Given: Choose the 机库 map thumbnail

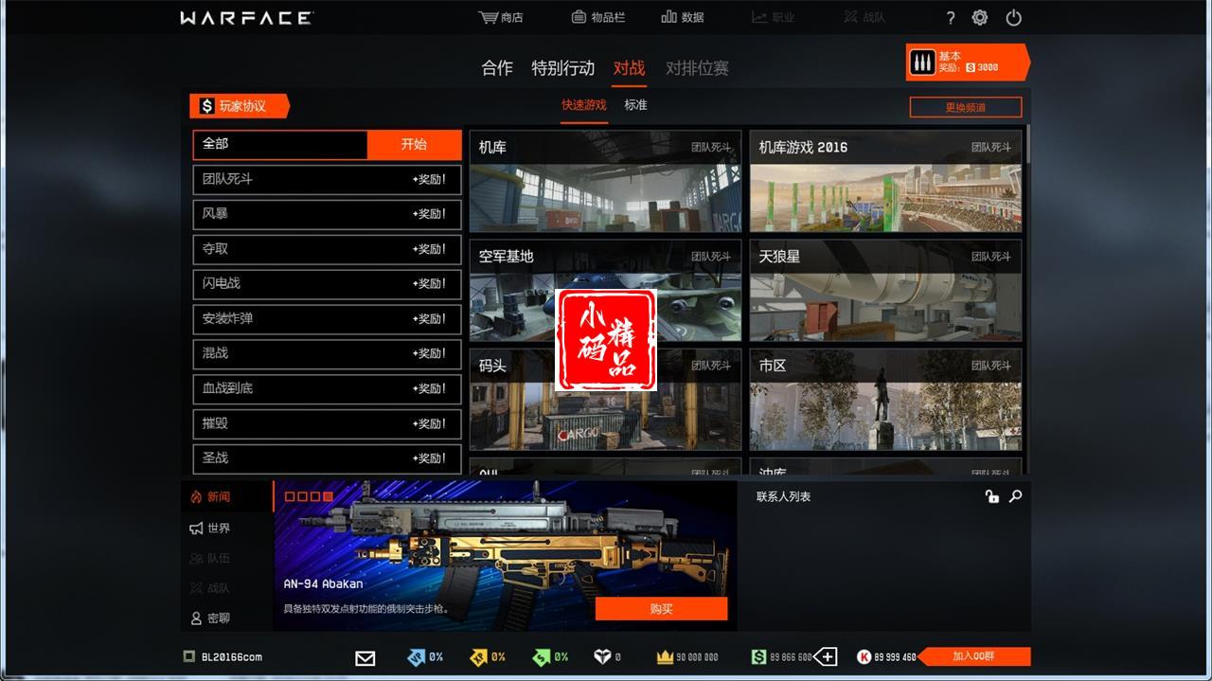Looking at the screenshot, I should coord(605,182).
